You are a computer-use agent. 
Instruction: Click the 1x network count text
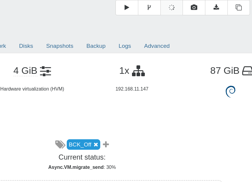[x=124, y=71]
